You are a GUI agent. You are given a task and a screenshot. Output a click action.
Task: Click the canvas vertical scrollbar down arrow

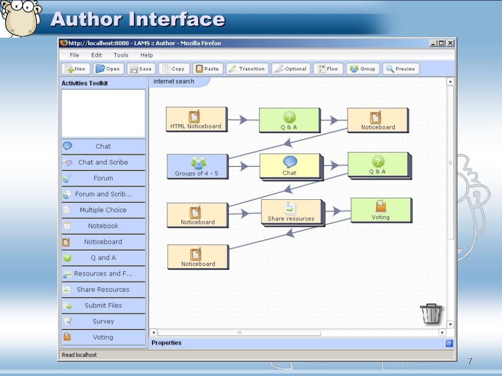(450, 324)
